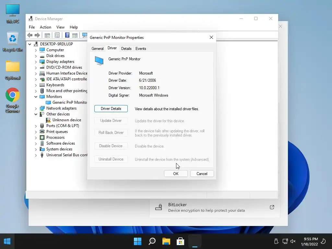Open the Action menu
Viewport: 332px width, 249px height.
[45, 27]
